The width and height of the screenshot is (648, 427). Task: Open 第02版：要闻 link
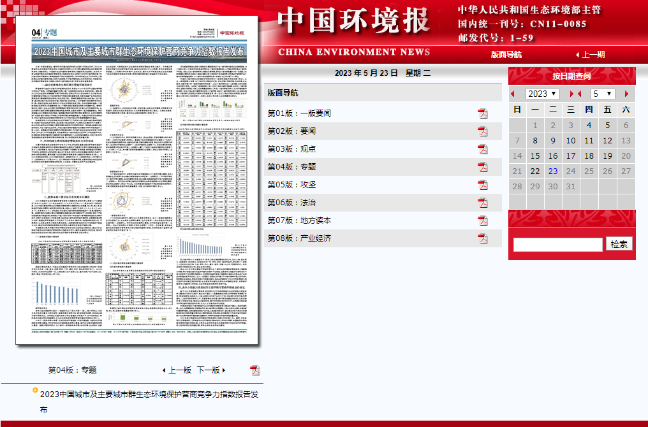coord(291,131)
